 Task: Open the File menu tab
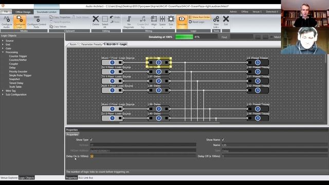click(x=6, y=12)
